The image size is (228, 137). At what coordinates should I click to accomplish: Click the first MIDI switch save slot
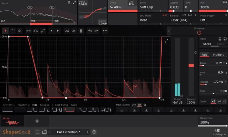[122, 110]
